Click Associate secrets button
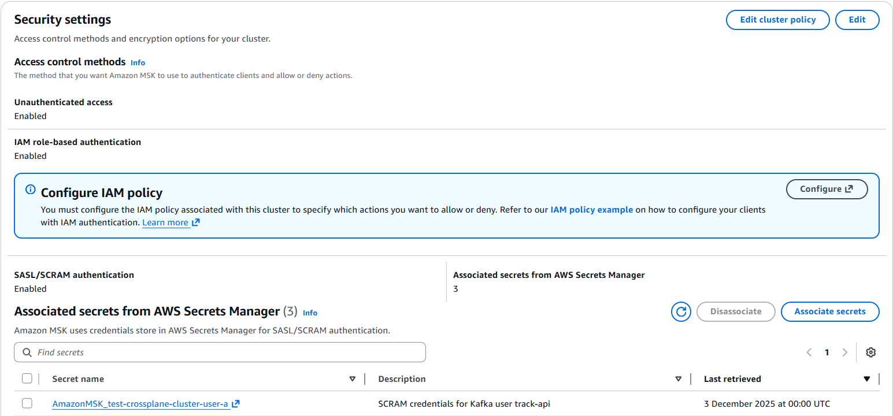893x416 pixels. pyautogui.click(x=829, y=311)
